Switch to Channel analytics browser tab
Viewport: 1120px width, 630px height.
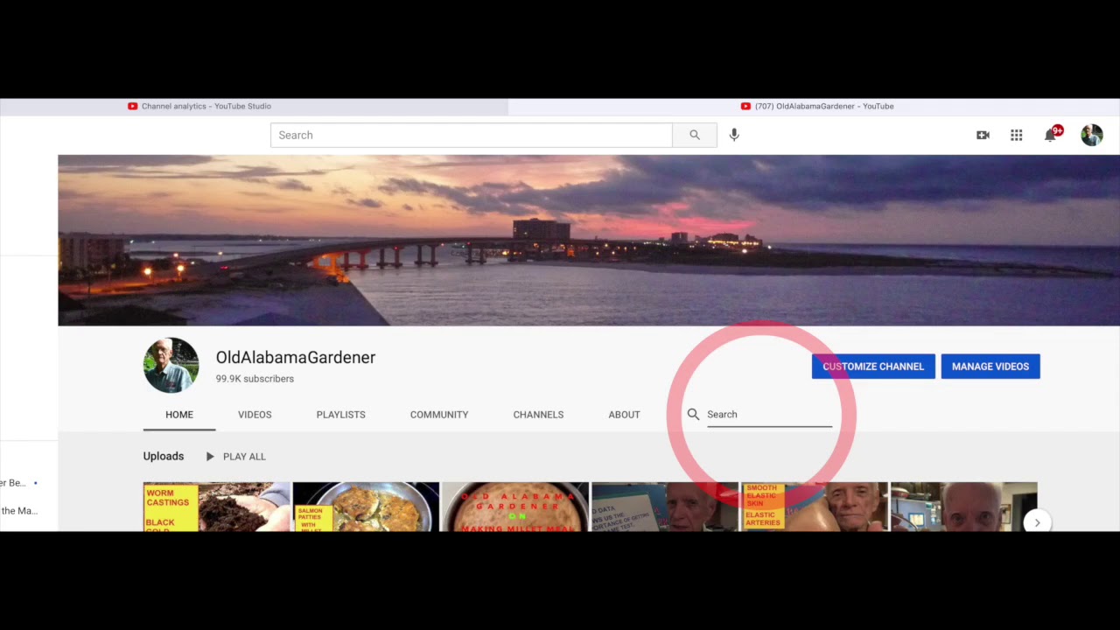click(254, 106)
